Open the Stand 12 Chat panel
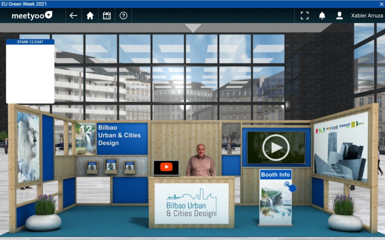The width and height of the screenshot is (385, 240). point(30,71)
